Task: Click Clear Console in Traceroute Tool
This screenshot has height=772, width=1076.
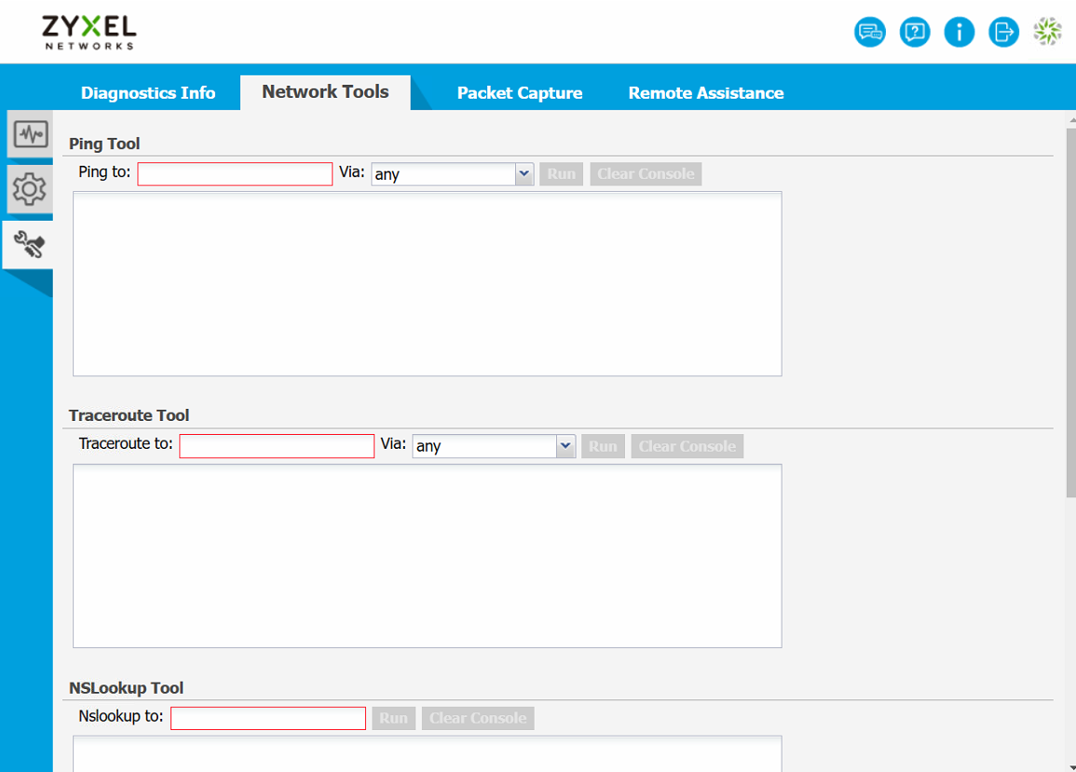Action: tap(687, 446)
